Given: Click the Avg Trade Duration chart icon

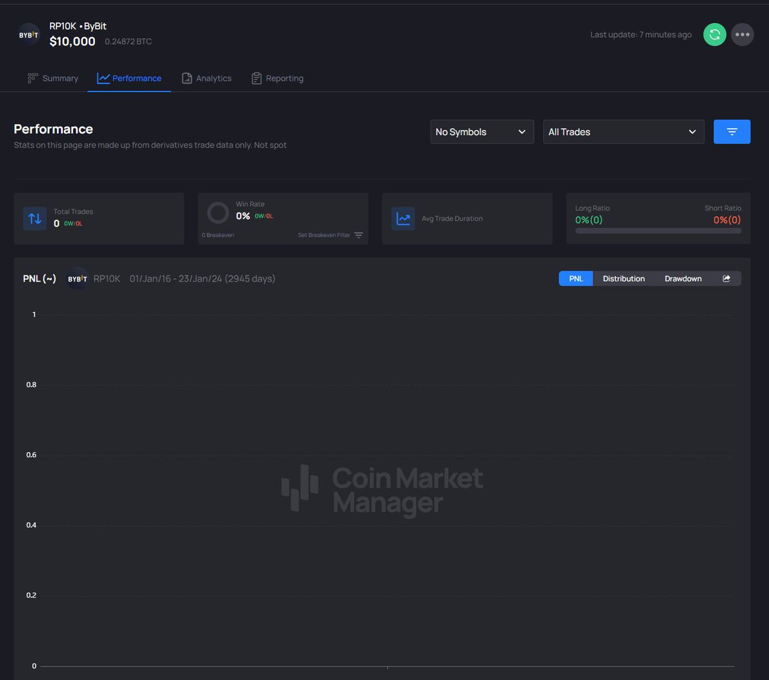Looking at the screenshot, I should [x=403, y=218].
